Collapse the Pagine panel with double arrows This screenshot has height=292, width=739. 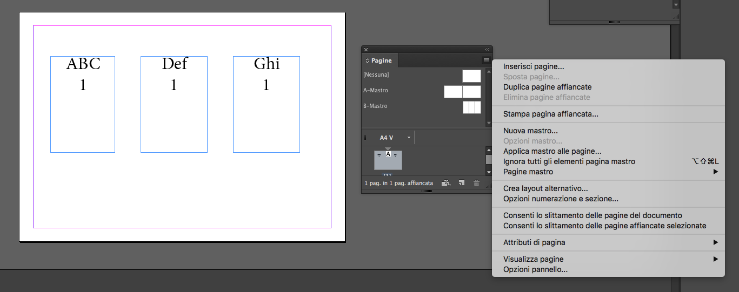click(487, 49)
